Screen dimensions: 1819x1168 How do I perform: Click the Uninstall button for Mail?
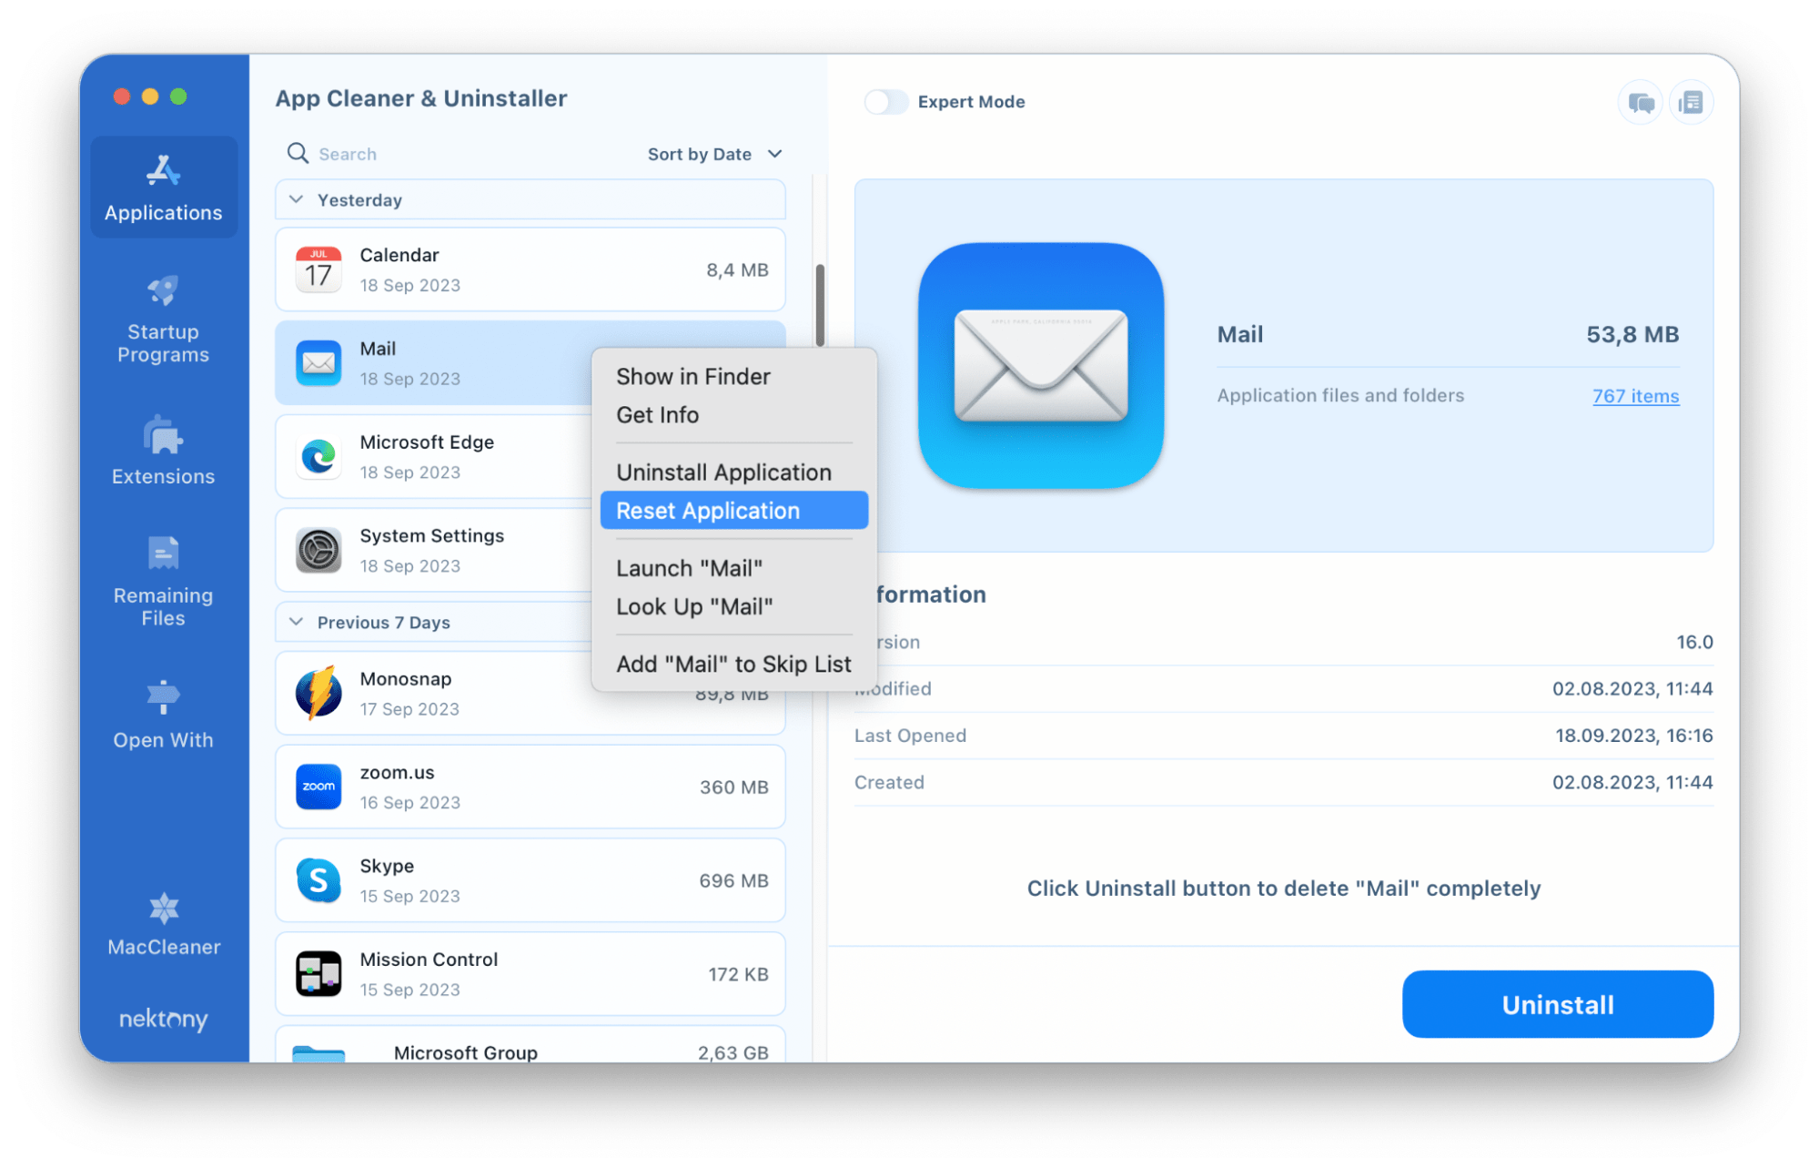point(1558,1003)
